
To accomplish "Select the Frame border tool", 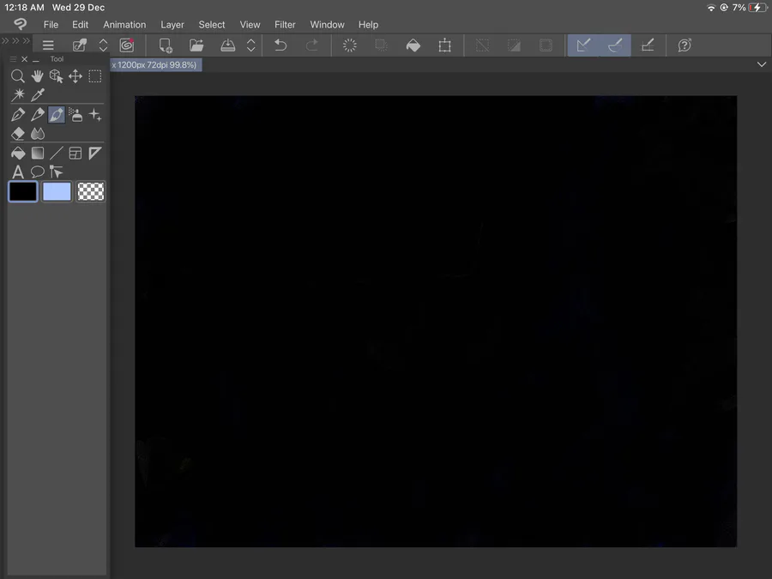I will [x=75, y=154].
